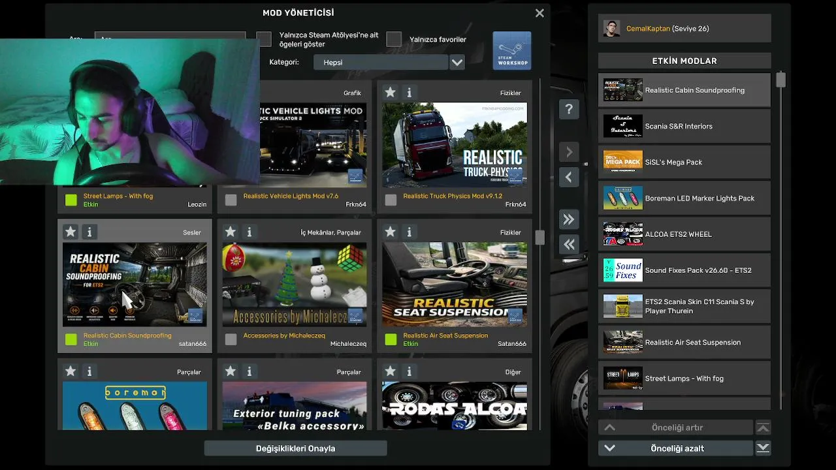The height and width of the screenshot is (470, 836).
Task: Select Scania S&R Interiors in the active list
Action: pyautogui.click(x=684, y=126)
